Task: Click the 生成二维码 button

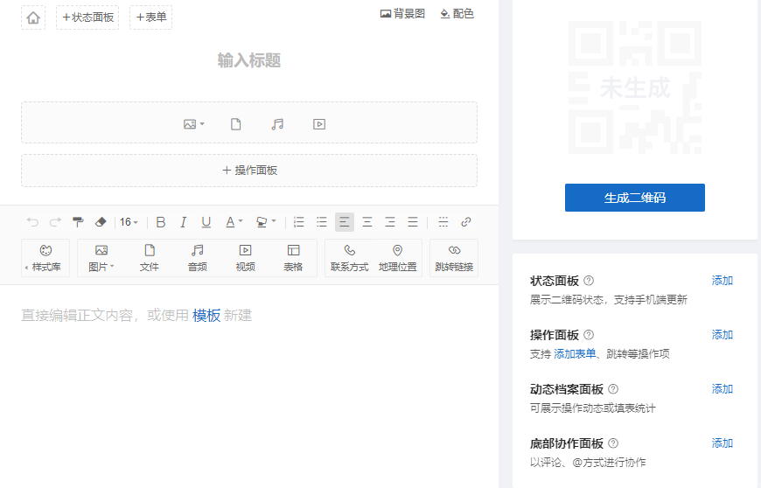Action: pos(634,198)
